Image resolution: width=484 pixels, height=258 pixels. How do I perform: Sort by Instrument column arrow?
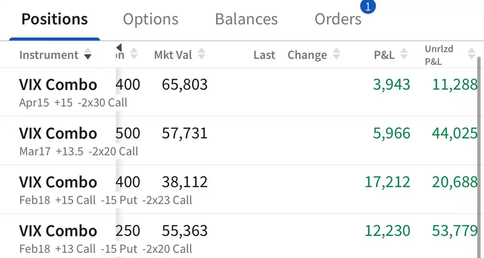pos(88,55)
